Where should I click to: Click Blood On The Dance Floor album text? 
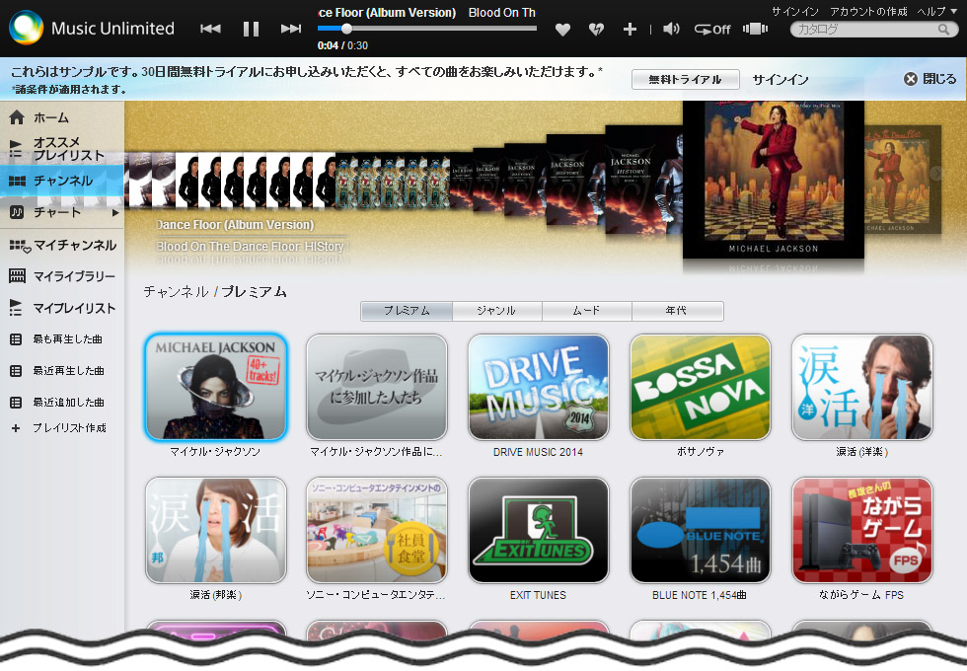click(x=253, y=246)
